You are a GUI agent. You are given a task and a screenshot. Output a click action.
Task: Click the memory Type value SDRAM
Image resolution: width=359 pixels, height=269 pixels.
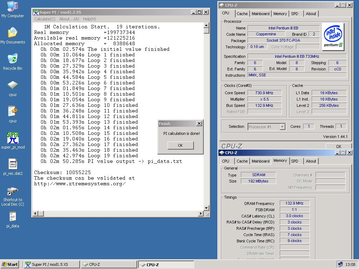(258, 175)
